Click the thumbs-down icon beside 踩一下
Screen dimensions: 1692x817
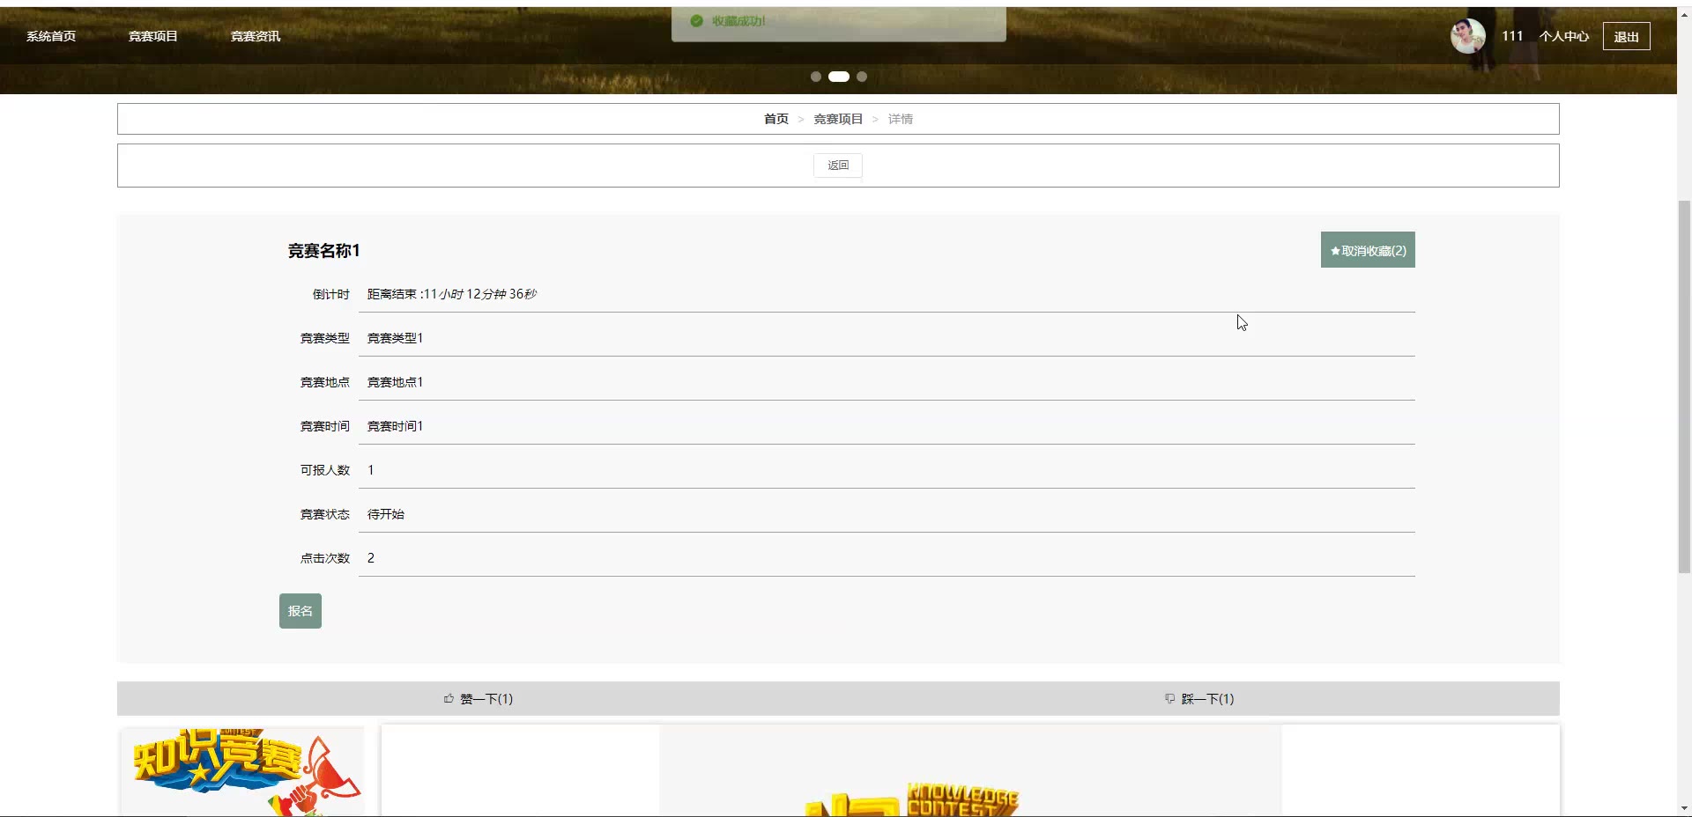point(1169,699)
